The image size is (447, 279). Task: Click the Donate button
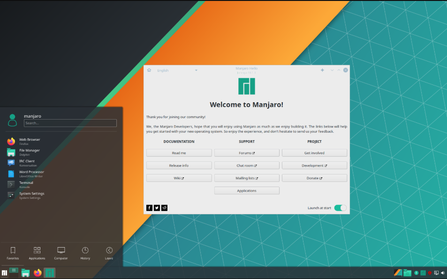click(x=314, y=178)
